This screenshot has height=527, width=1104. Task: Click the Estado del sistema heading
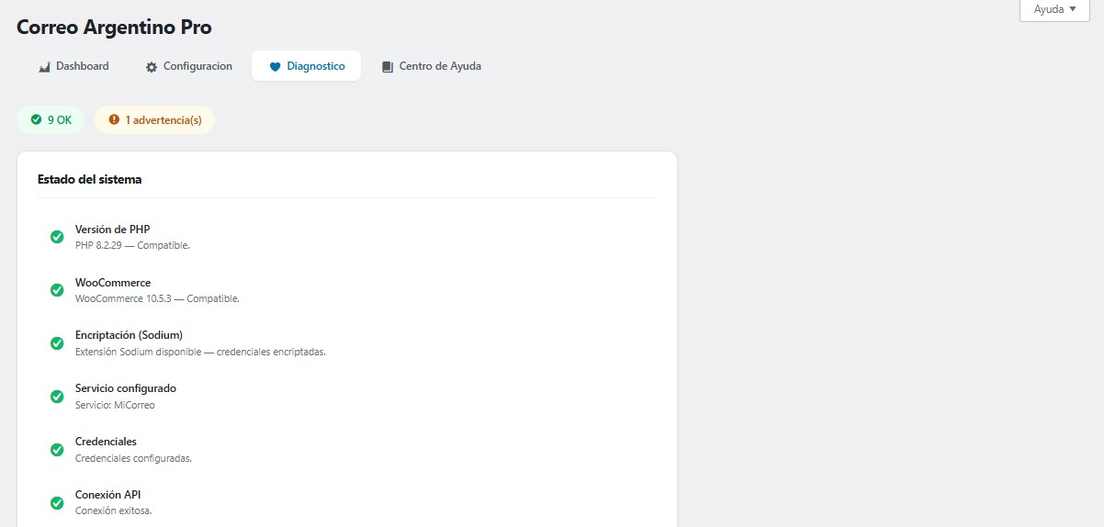click(x=90, y=179)
